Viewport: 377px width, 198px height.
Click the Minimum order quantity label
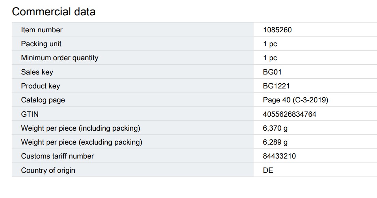[60, 58]
